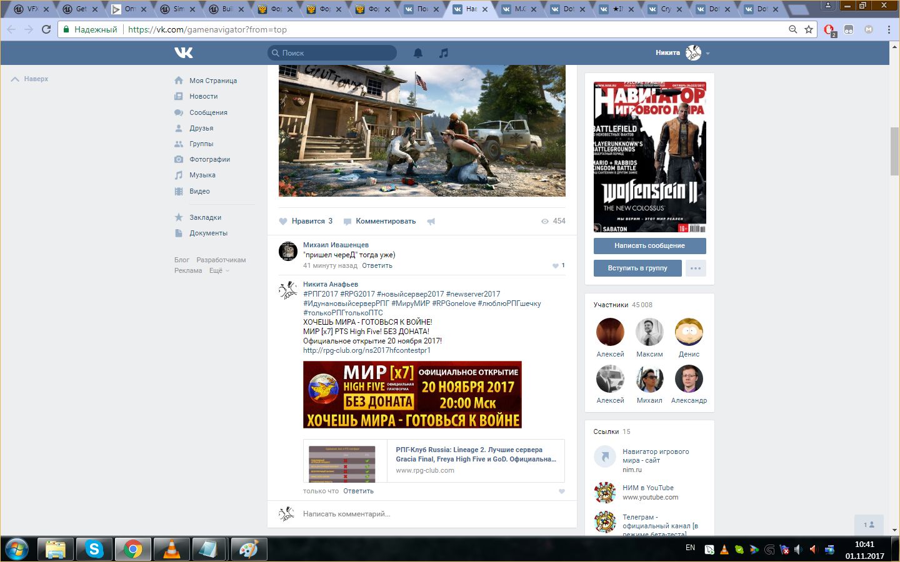Expand the Ещё footer menu
This screenshot has height=562, width=900.
[219, 270]
